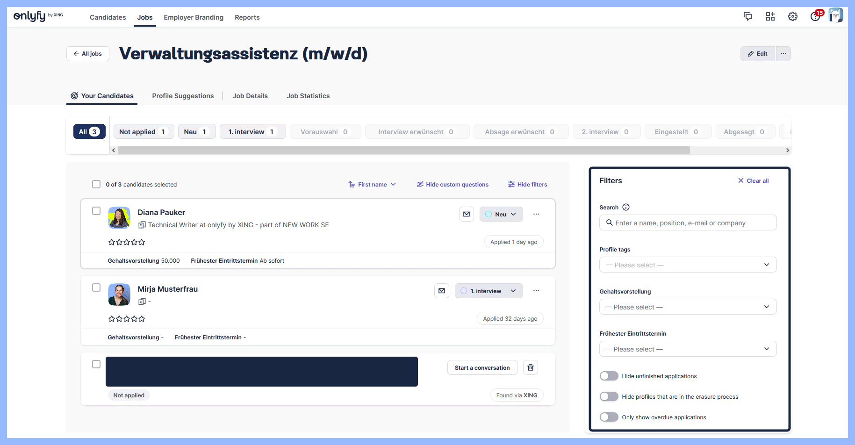Open the Frühester Eintrittstermin filter dropdown
The height and width of the screenshot is (445, 855).
[x=687, y=349]
